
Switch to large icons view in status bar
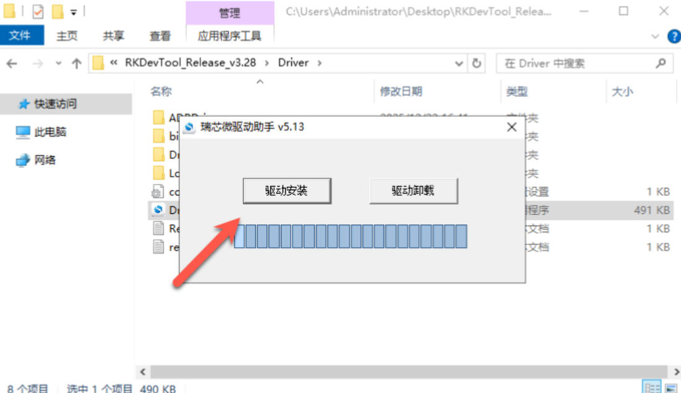click(670, 388)
